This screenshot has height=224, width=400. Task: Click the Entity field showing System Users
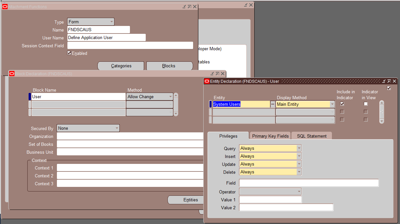241,104
